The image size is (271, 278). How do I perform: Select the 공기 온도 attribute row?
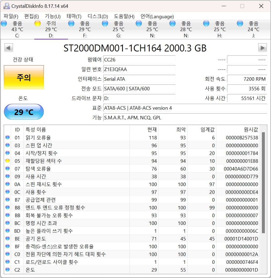tap(132, 239)
